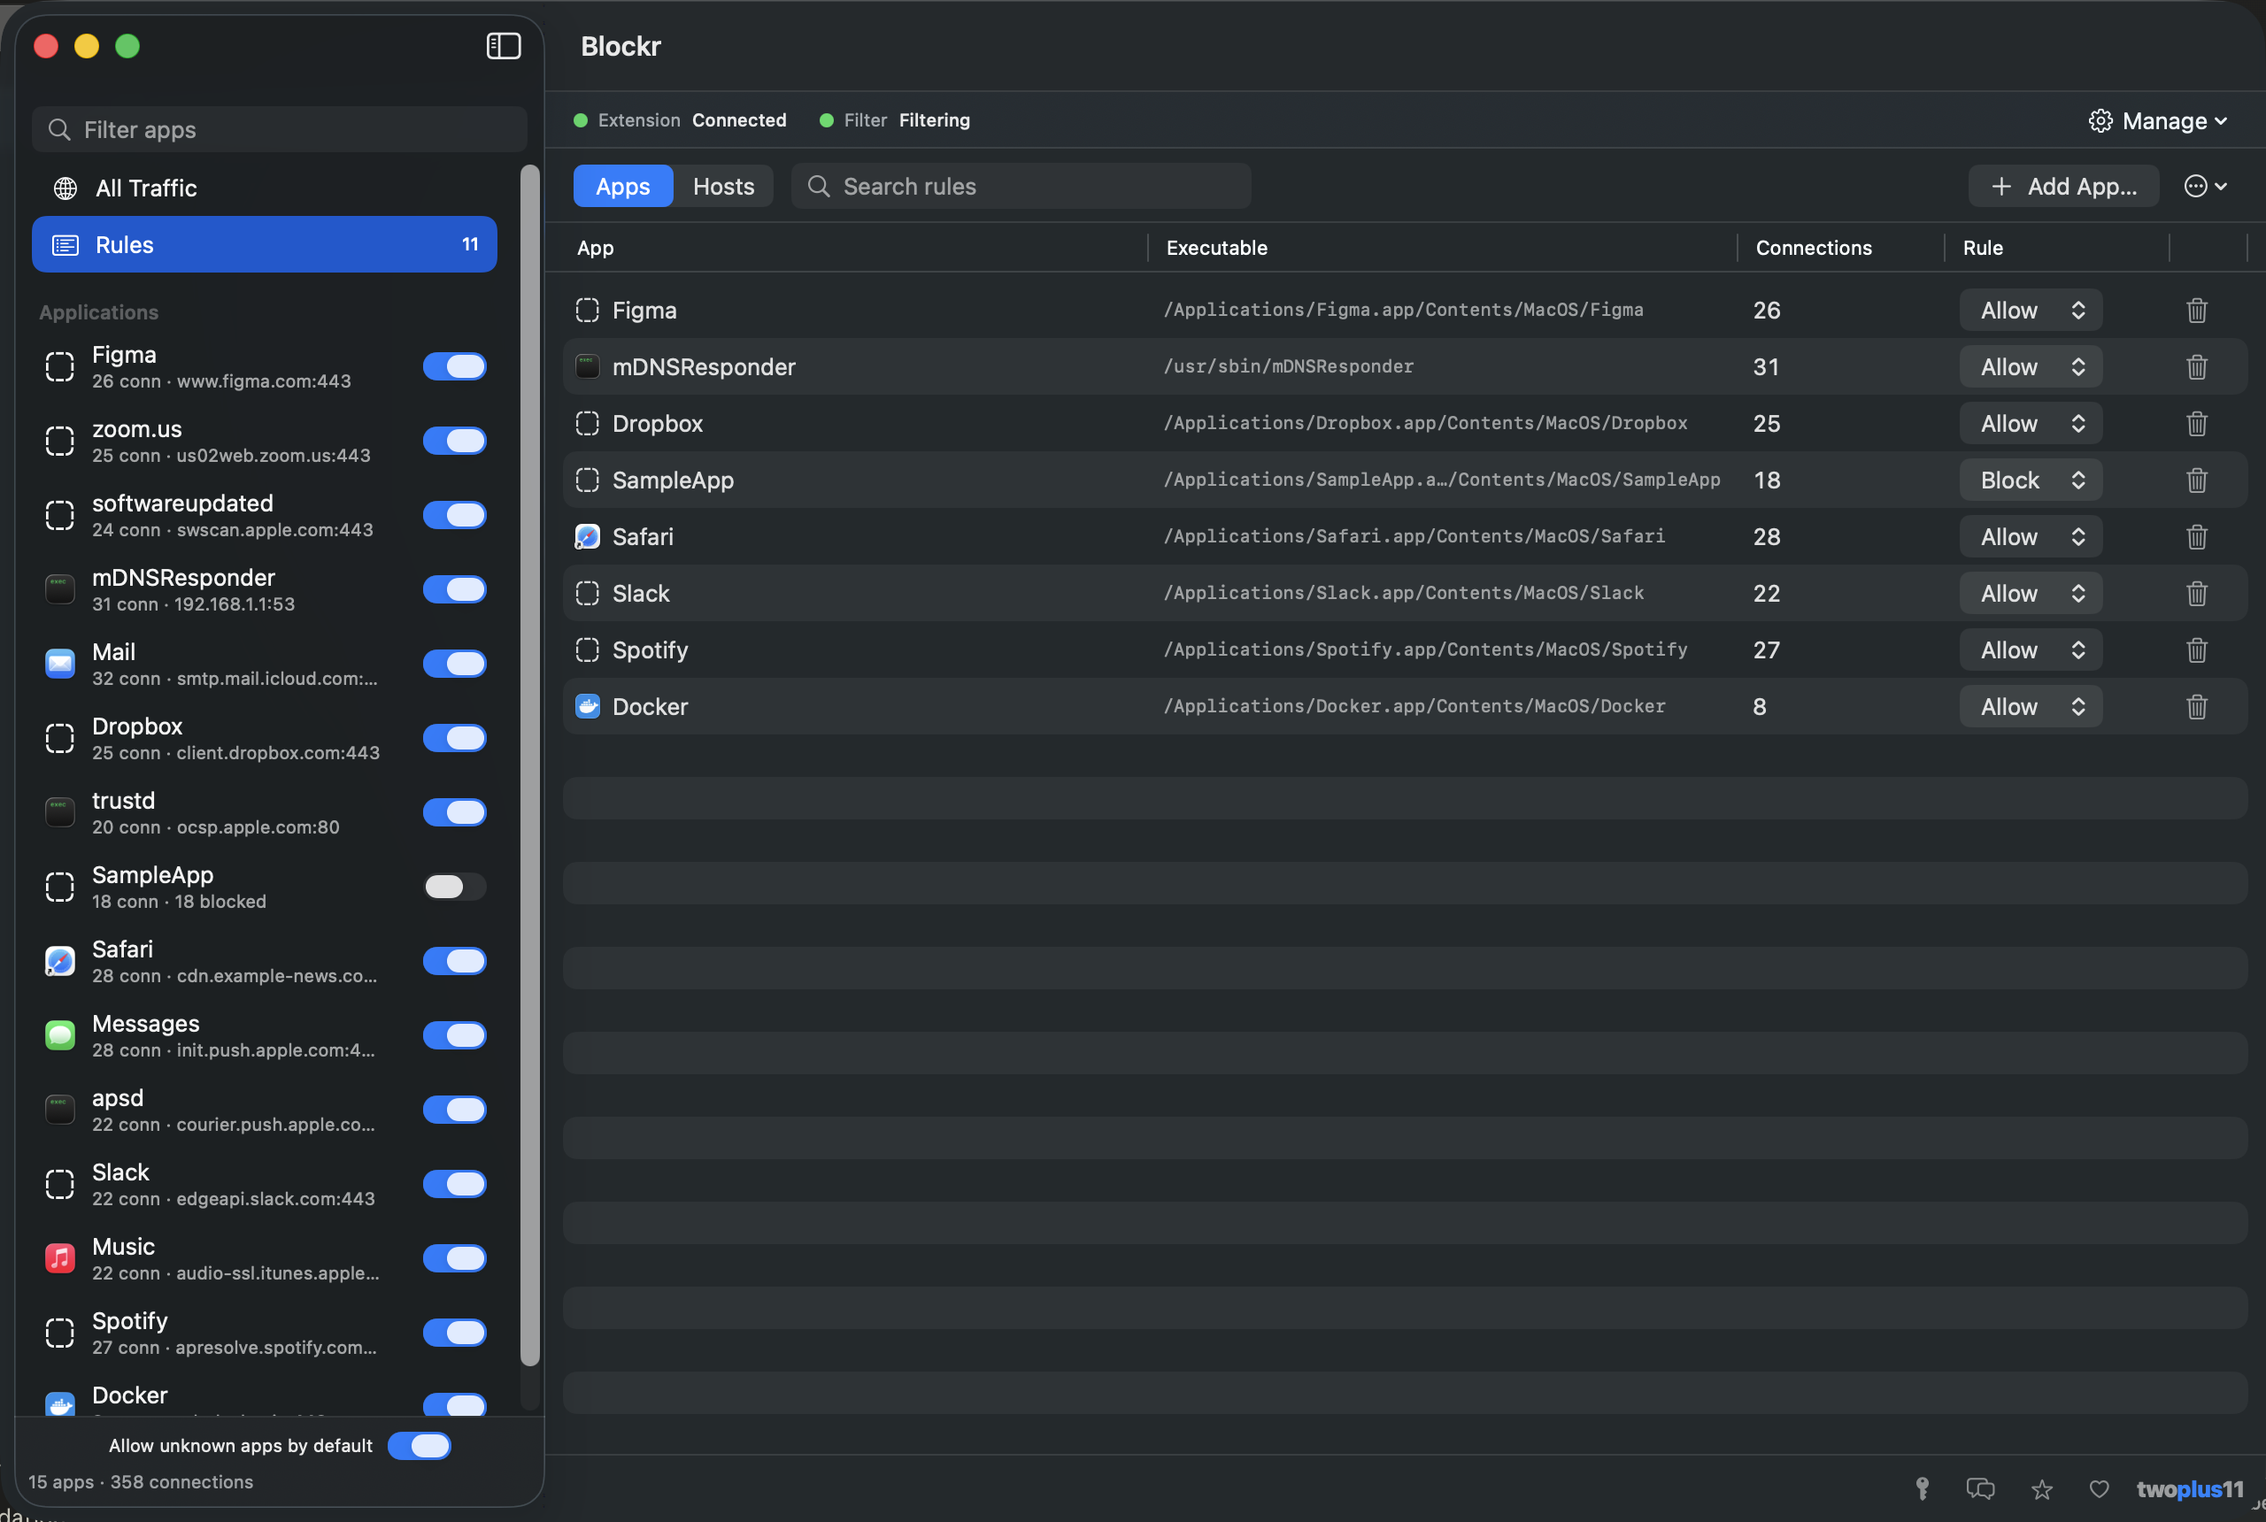This screenshot has width=2266, height=1522.
Task: Click the sidebar vertical scrollbar
Action: click(x=529, y=765)
